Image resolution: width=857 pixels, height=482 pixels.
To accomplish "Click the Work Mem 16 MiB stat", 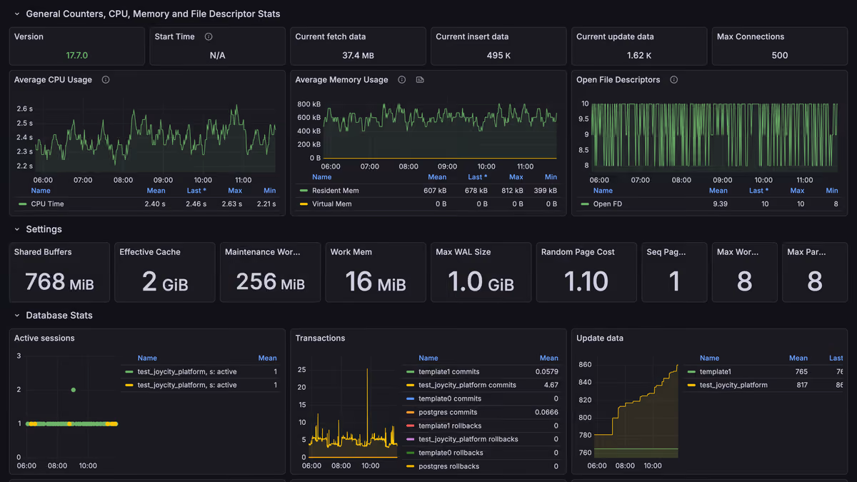I will pos(376,282).
